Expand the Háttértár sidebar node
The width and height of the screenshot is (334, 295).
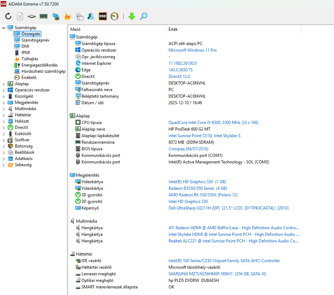(x=3, y=115)
